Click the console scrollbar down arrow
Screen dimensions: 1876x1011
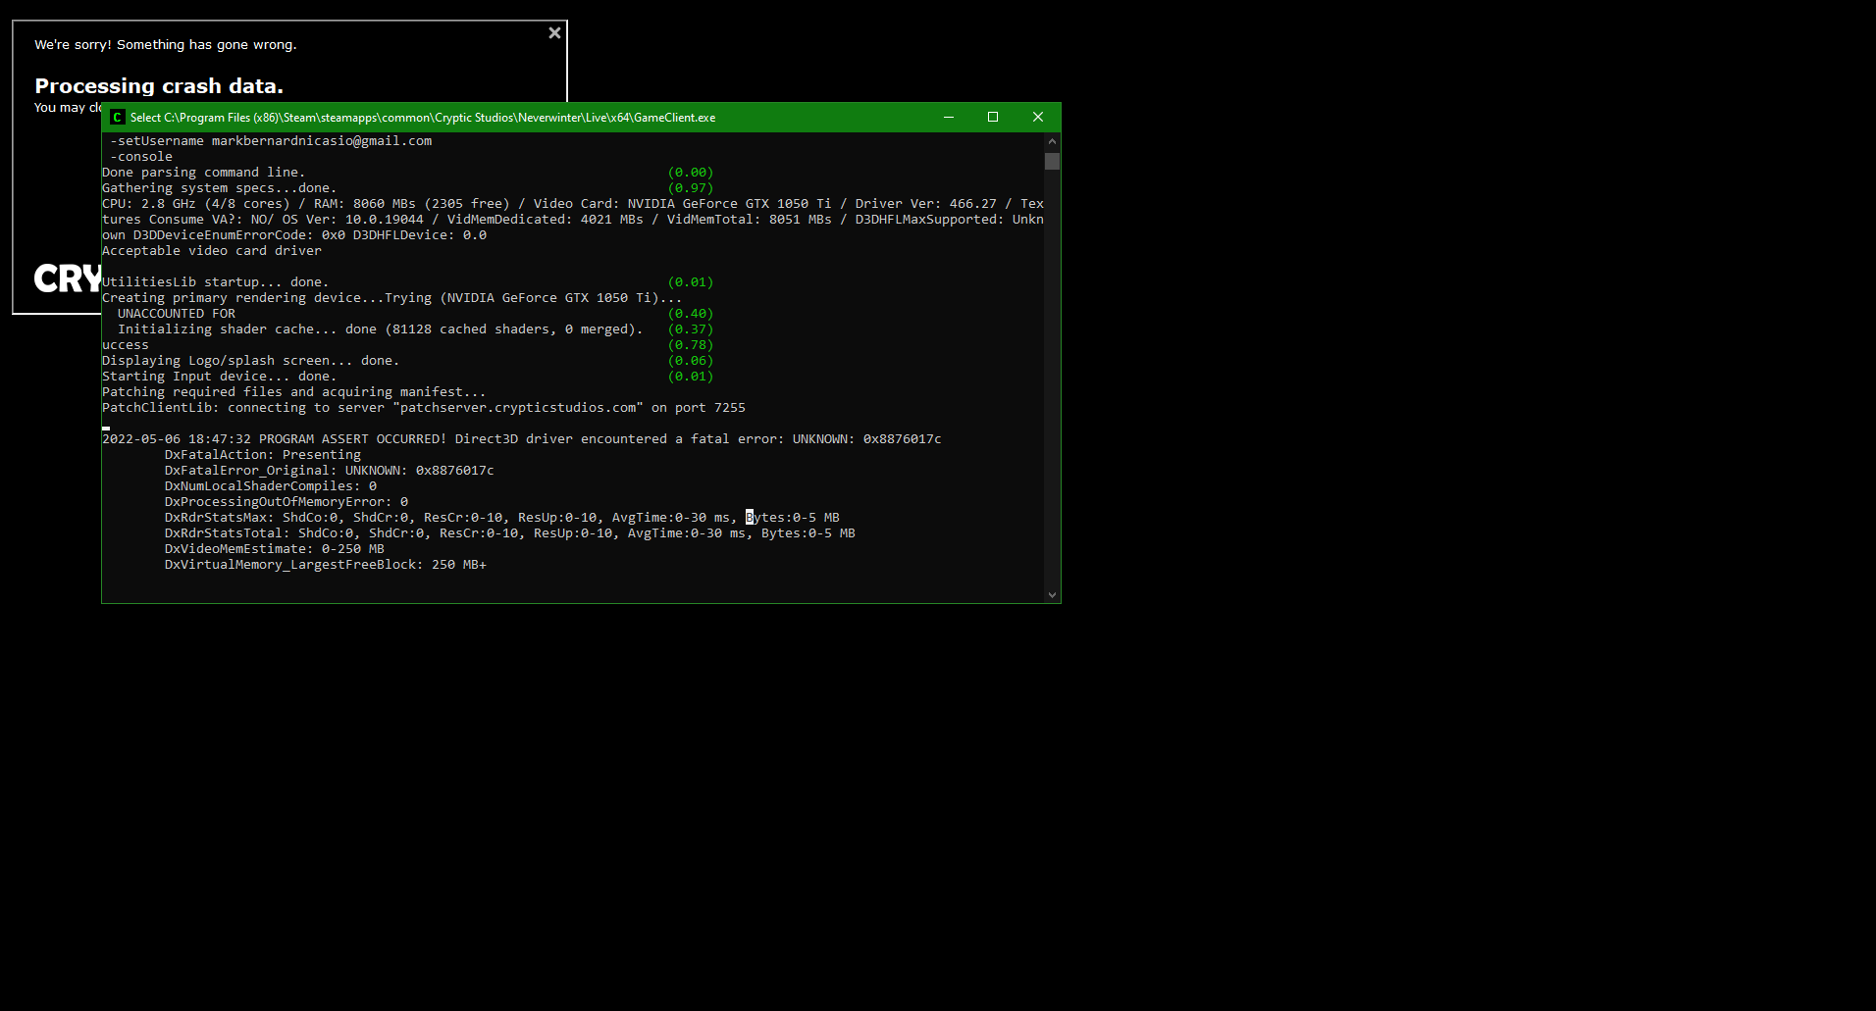tap(1053, 595)
